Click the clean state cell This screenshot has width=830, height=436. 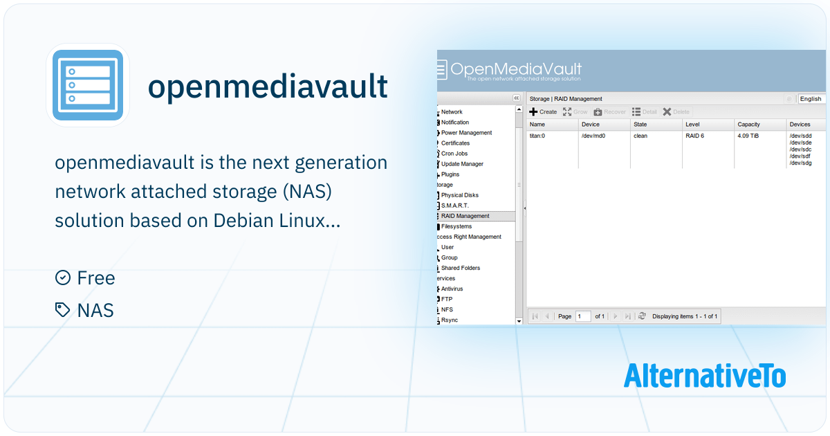click(640, 136)
